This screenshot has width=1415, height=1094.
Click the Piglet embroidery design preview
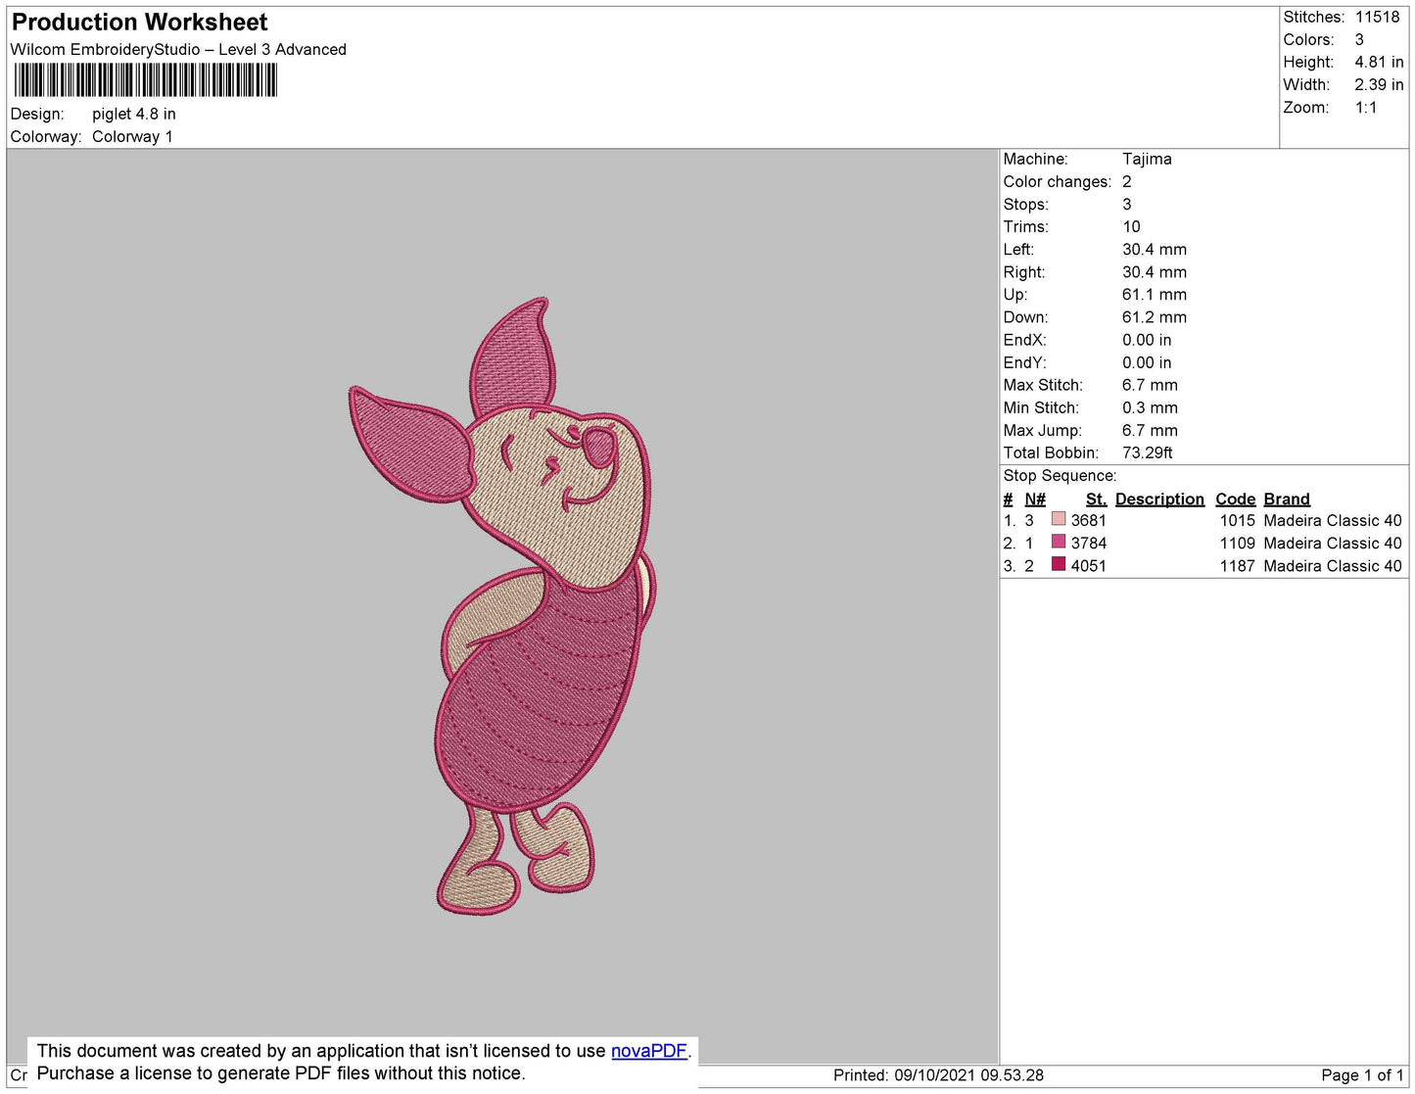coord(501,606)
